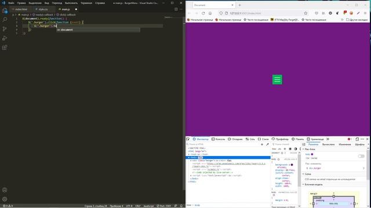Image resolution: width=371 pixels, height=208 pixels.
Task: Collapse the Grid (Сетка) section
Action: (x=303, y=174)
